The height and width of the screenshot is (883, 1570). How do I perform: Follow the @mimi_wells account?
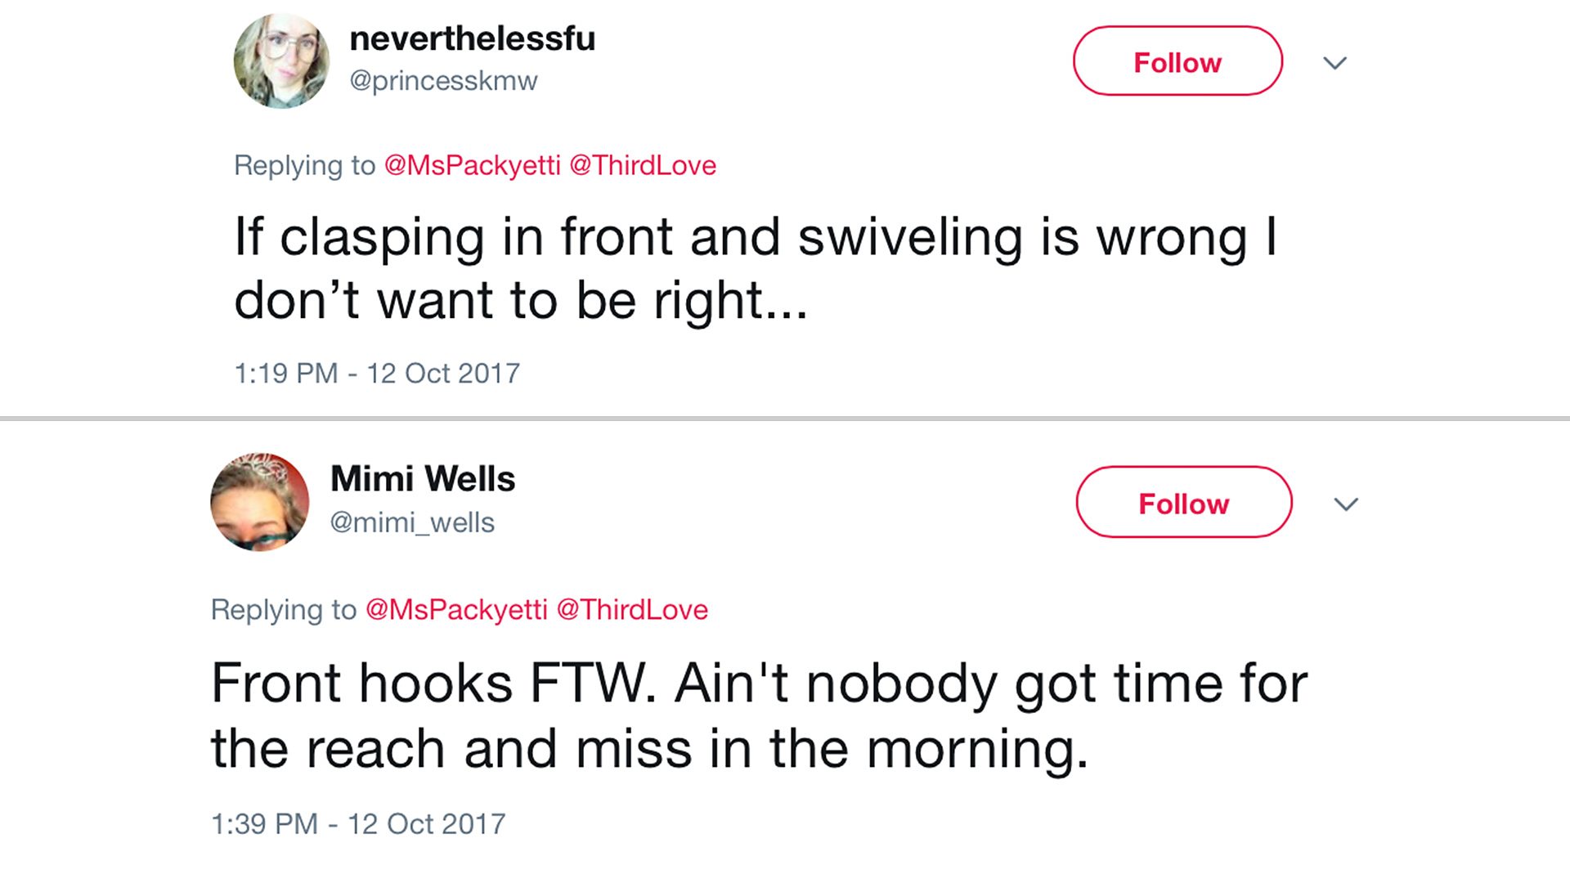point(1183,503)
